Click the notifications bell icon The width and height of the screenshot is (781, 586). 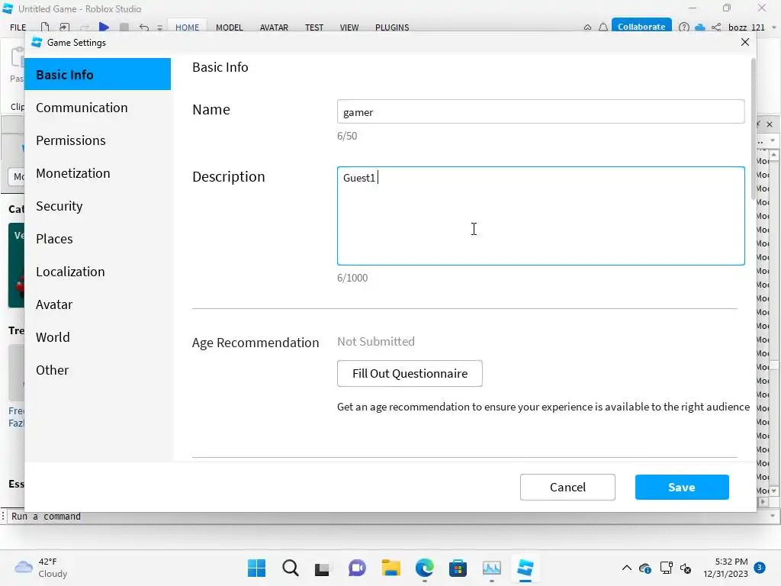tap(603, 27)
